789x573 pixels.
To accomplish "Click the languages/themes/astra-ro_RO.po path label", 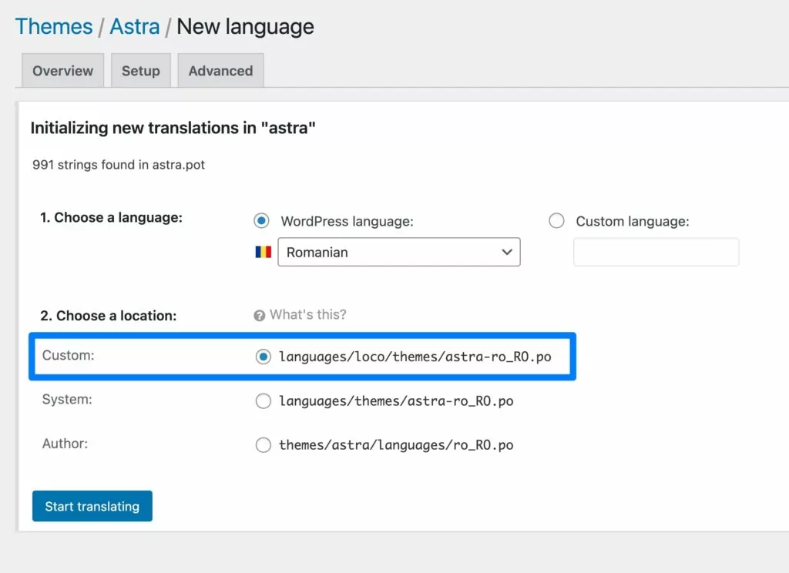I will 396,400.
